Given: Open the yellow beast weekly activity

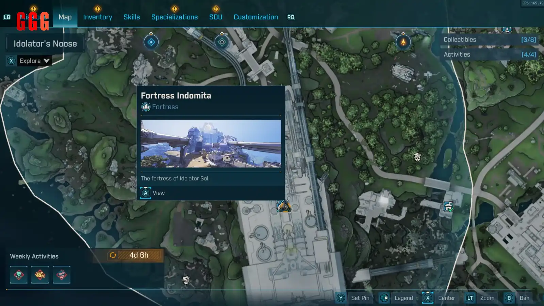Looking at the screenshot, I should [x=40, y=275].
